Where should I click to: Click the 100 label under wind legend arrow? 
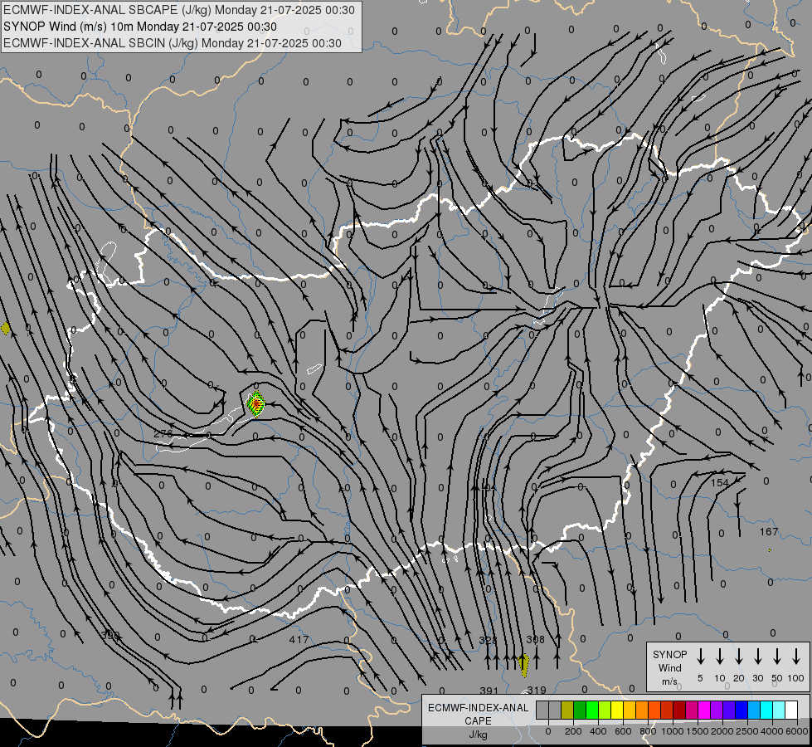(796, 678)
